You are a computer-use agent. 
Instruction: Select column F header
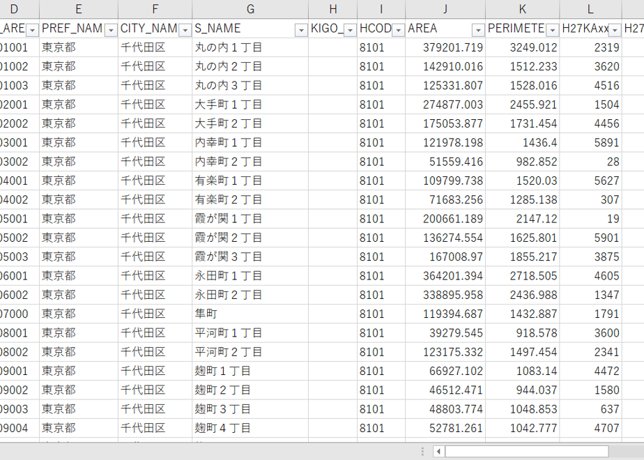coord(155,9)
